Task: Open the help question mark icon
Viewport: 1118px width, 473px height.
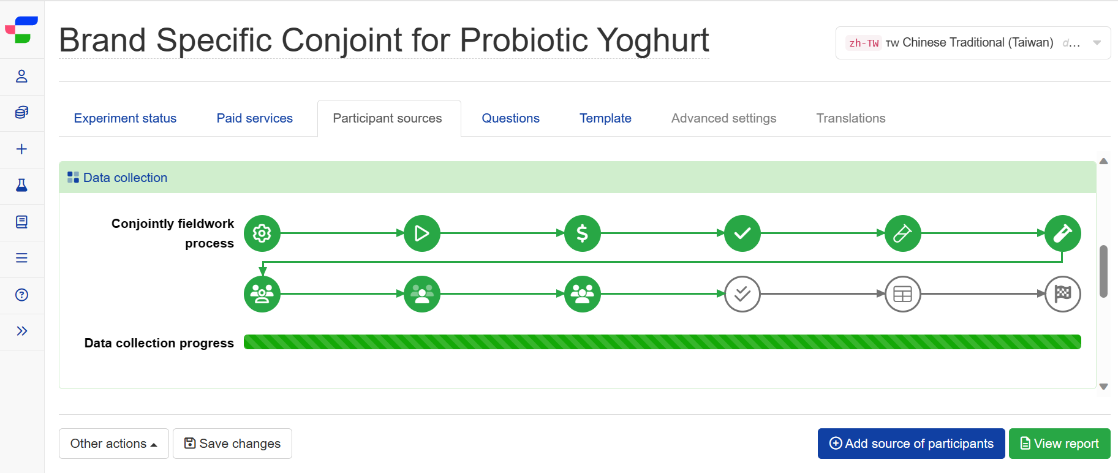Action: tap(21, 295)
